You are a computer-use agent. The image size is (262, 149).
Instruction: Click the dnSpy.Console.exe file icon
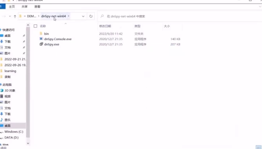click(x=41, y=39)
